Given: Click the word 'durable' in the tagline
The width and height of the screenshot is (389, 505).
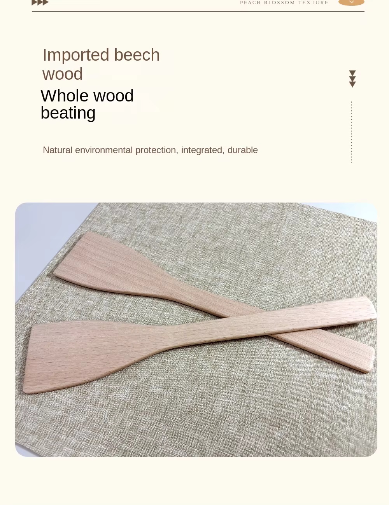Looking at the screenshot, I should click(x=243, y=150).
